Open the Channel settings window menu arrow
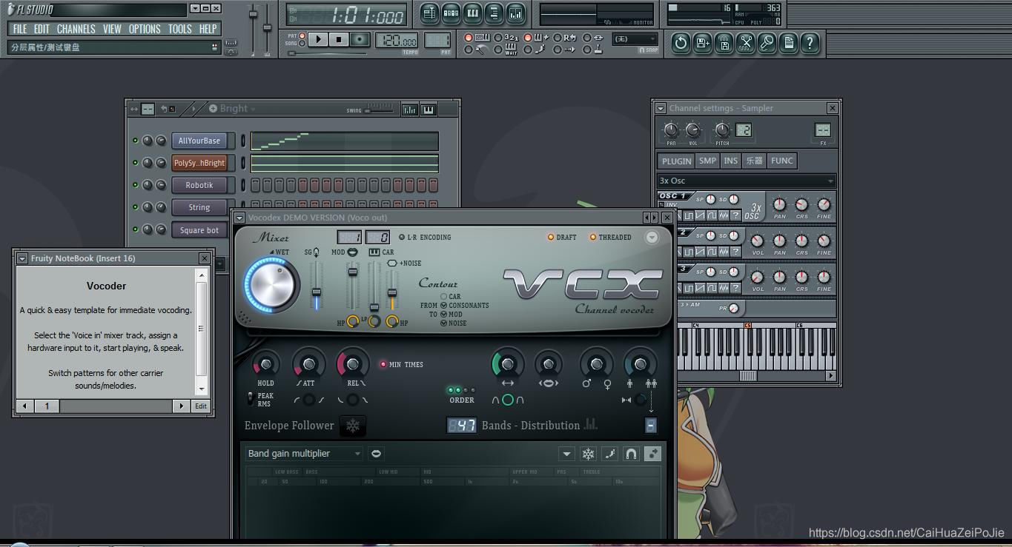The height and width of the screenshot is (547, 1012). [x=661, y=108]
